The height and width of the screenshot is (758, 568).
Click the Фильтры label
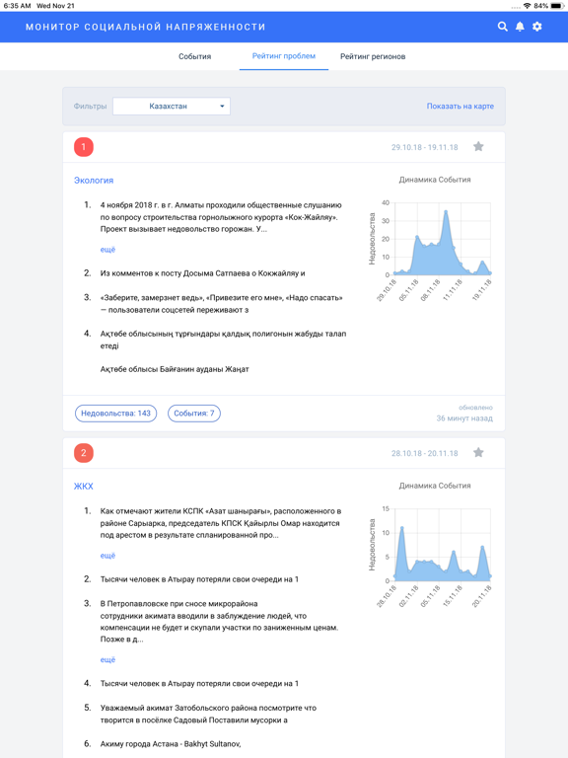pyautogui.click(x=90, y=106)
